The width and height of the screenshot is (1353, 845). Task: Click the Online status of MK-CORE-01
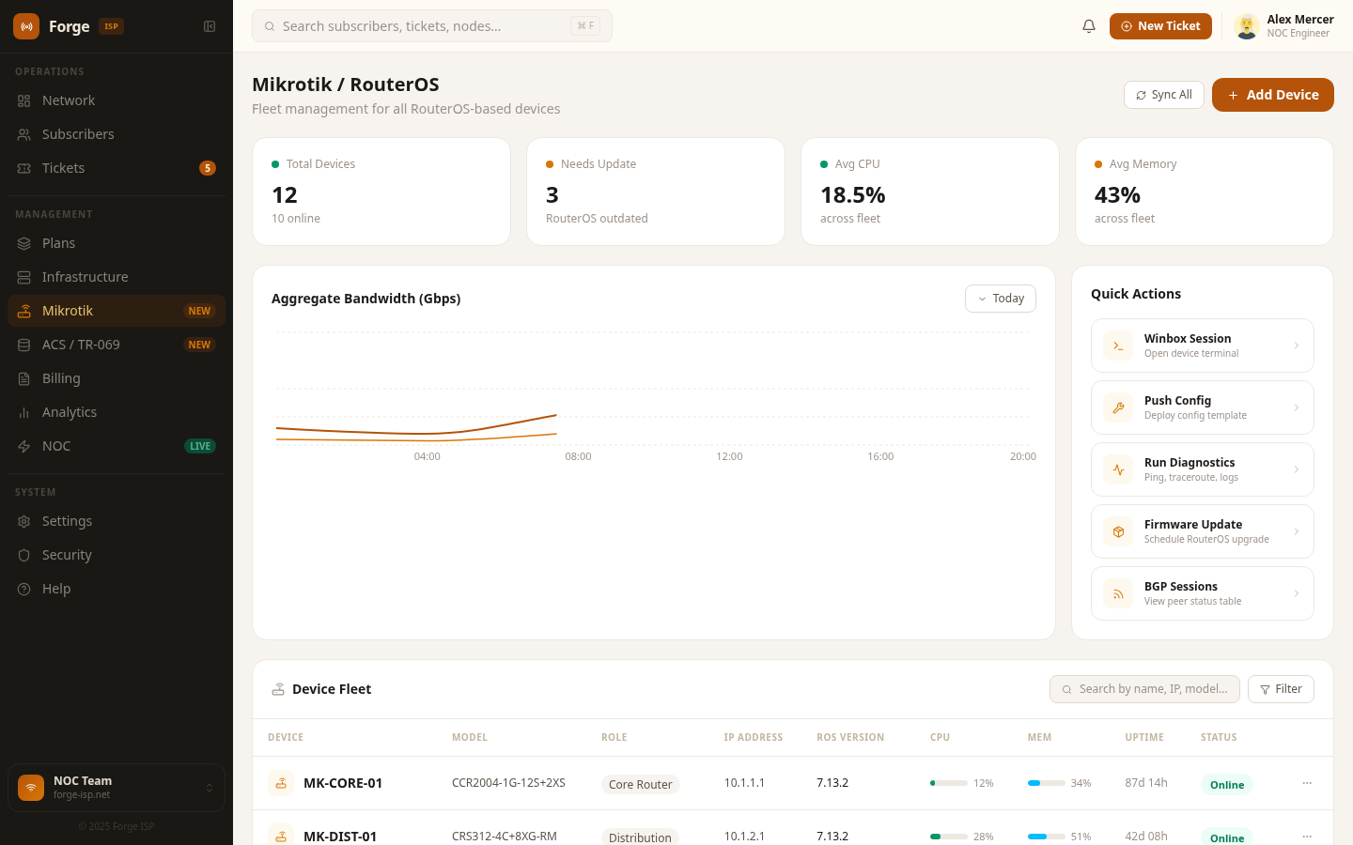1227,785
